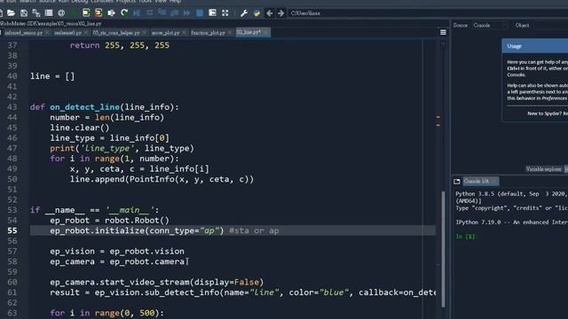
Task: Close the move_plot.py tab
Action: tap(184, 33)
